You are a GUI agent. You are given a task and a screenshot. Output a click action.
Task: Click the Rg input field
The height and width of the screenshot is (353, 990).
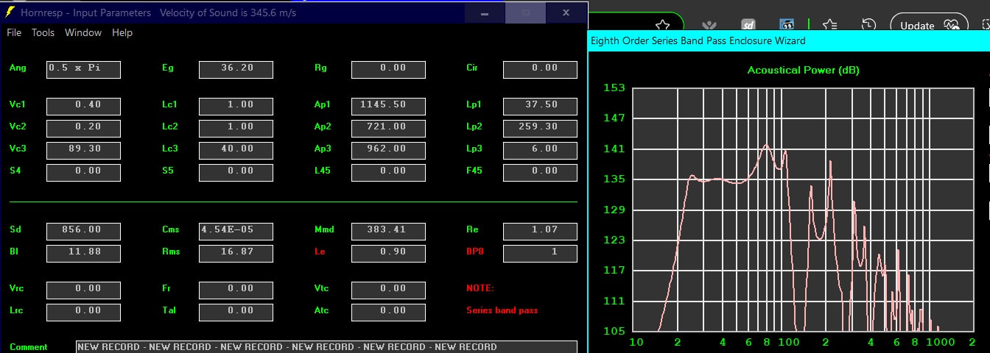pos(388,70)
